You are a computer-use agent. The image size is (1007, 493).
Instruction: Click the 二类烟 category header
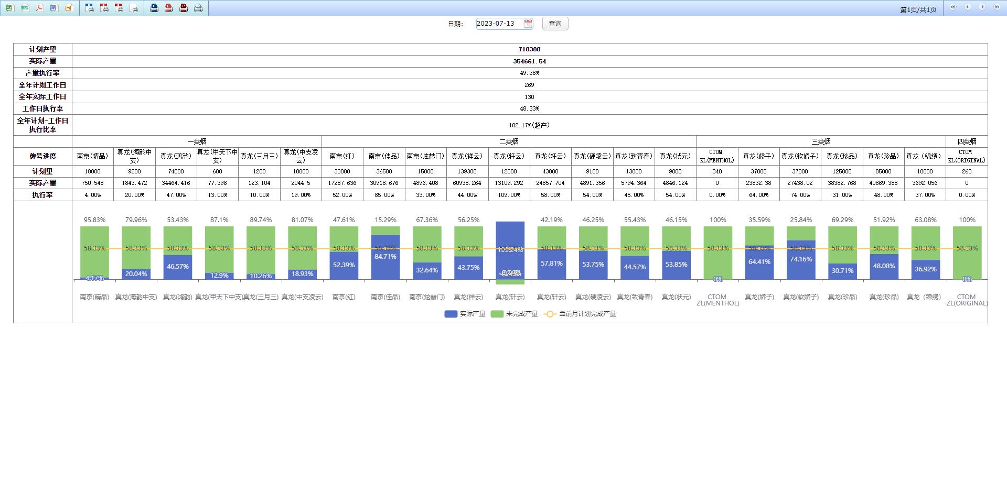[509, 141]
